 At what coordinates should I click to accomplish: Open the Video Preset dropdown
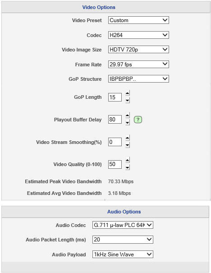tap(138, 20)
